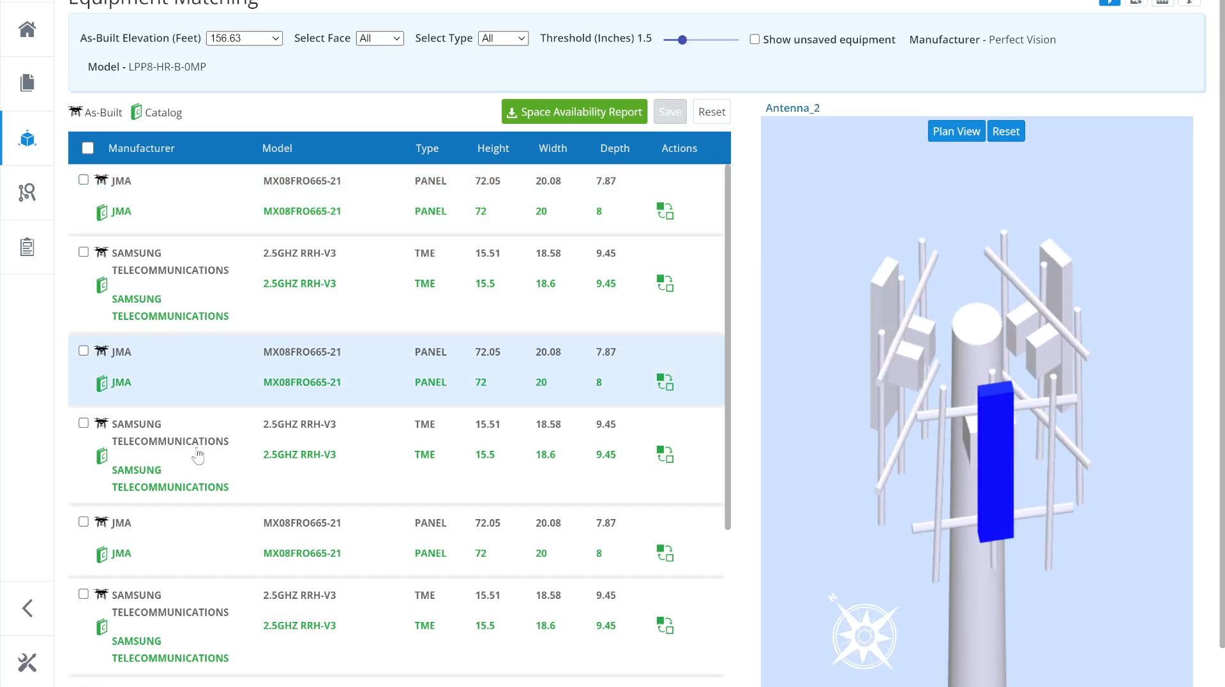Open the clipboard report sidebar icon

(27, 247)
